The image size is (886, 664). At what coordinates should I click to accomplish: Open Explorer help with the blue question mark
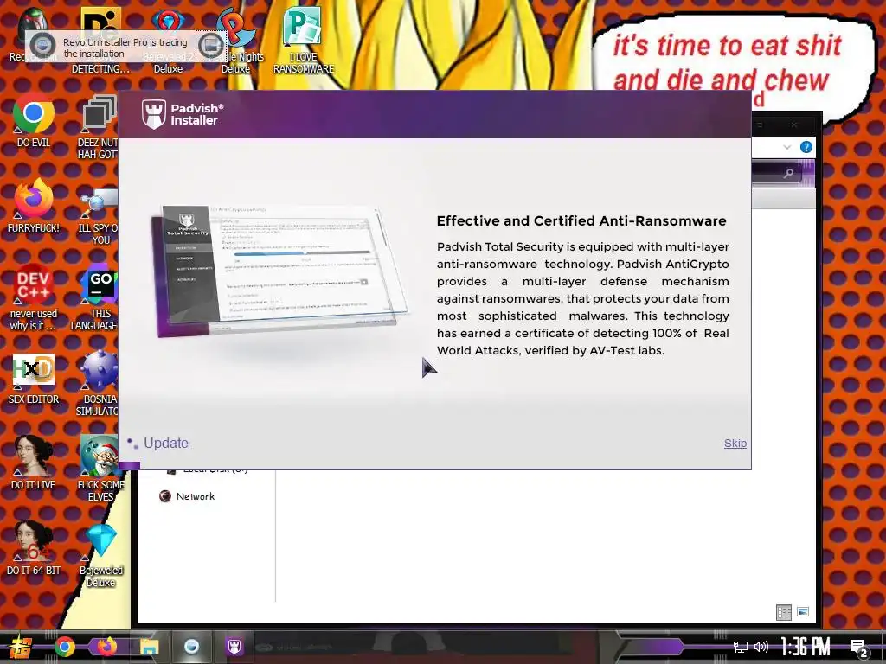coord(806,147)
